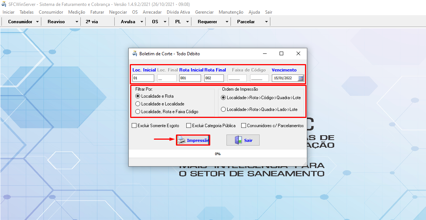
Task: Expand the Parcelar dropdown arrow
Action: (x=266, y=22)
